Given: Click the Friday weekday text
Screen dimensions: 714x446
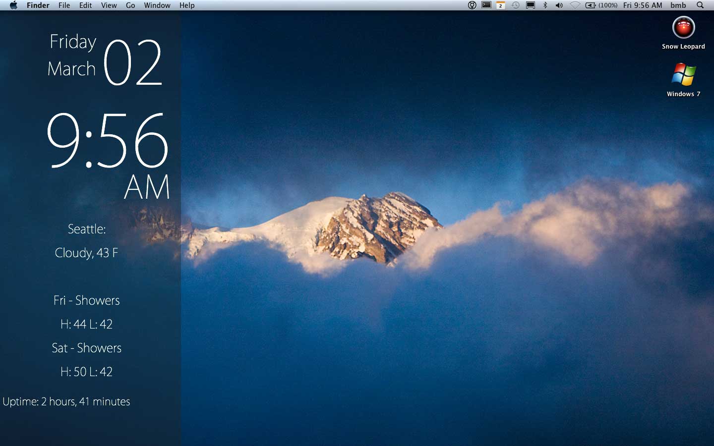Looking at the screenshot, I should 73,42.
